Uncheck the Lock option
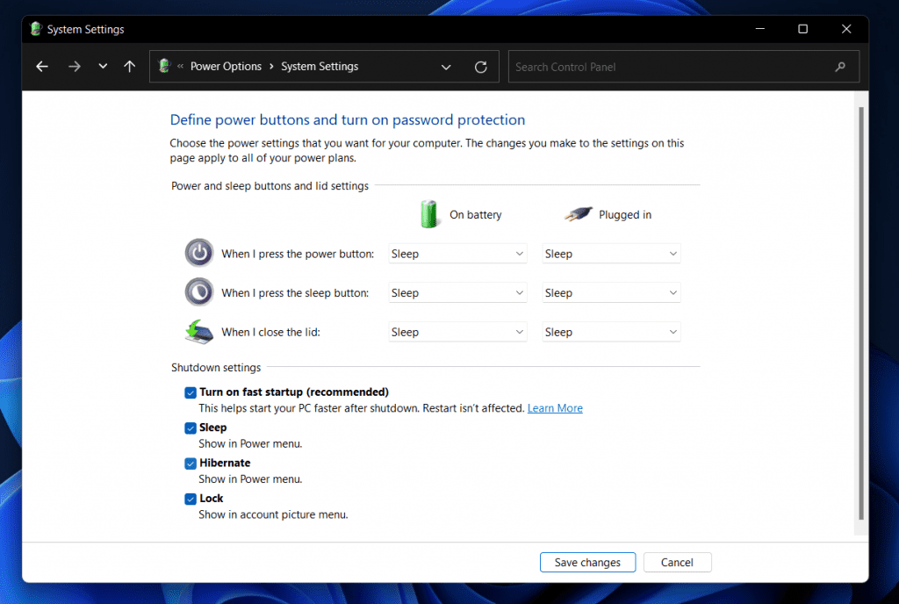The height and width of the screenshot is (604, 899). (191, 498)
